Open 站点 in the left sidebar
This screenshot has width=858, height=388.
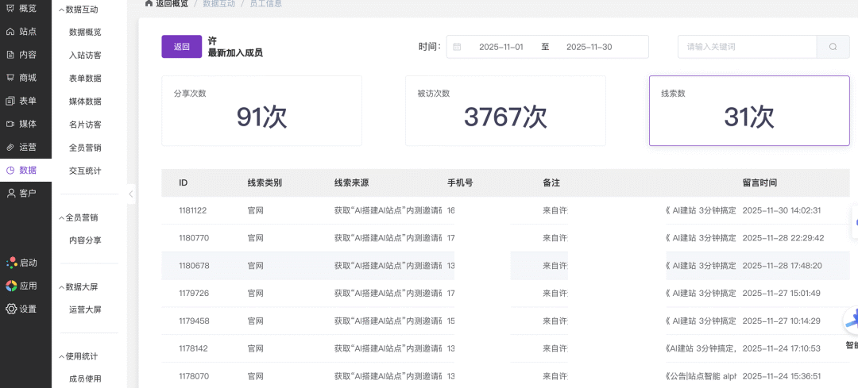click(21, 32)
